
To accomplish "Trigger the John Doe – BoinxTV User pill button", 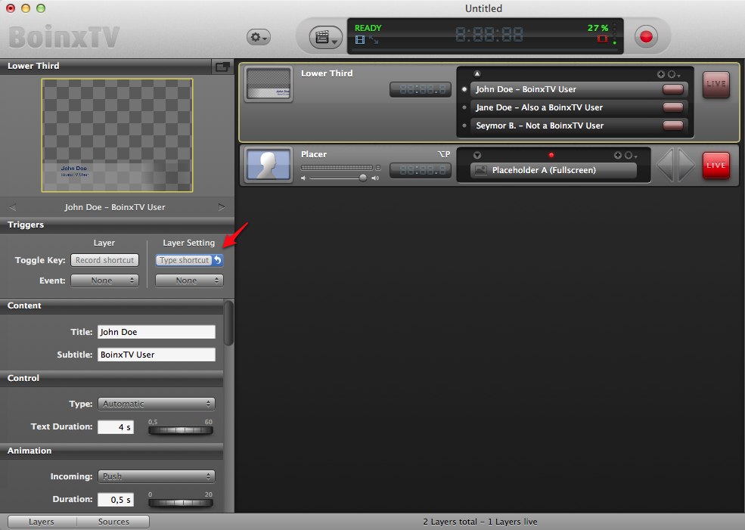I will (673, 89).
